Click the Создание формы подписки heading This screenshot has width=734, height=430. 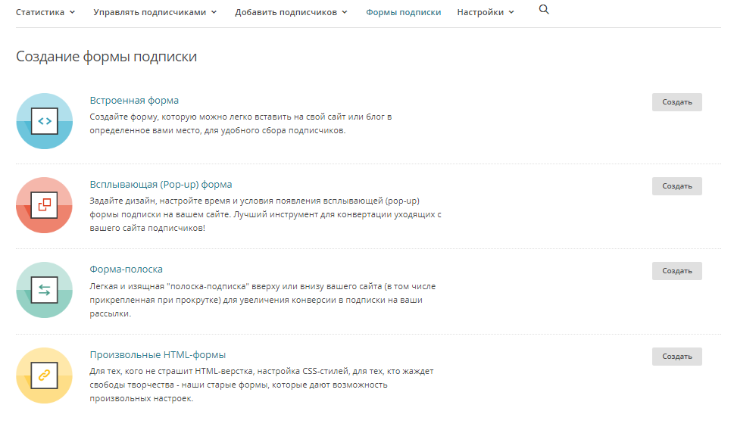tap(106, 57)
